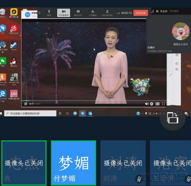Enter fullscreen in the video player
The image size is (191, 186).
tap(164, 104)
